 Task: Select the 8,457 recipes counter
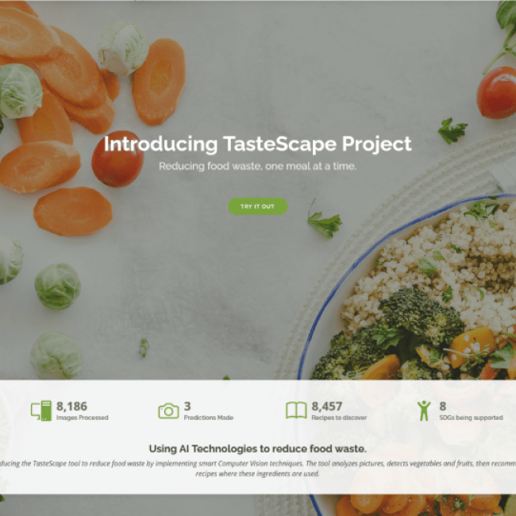pos(327,406)
